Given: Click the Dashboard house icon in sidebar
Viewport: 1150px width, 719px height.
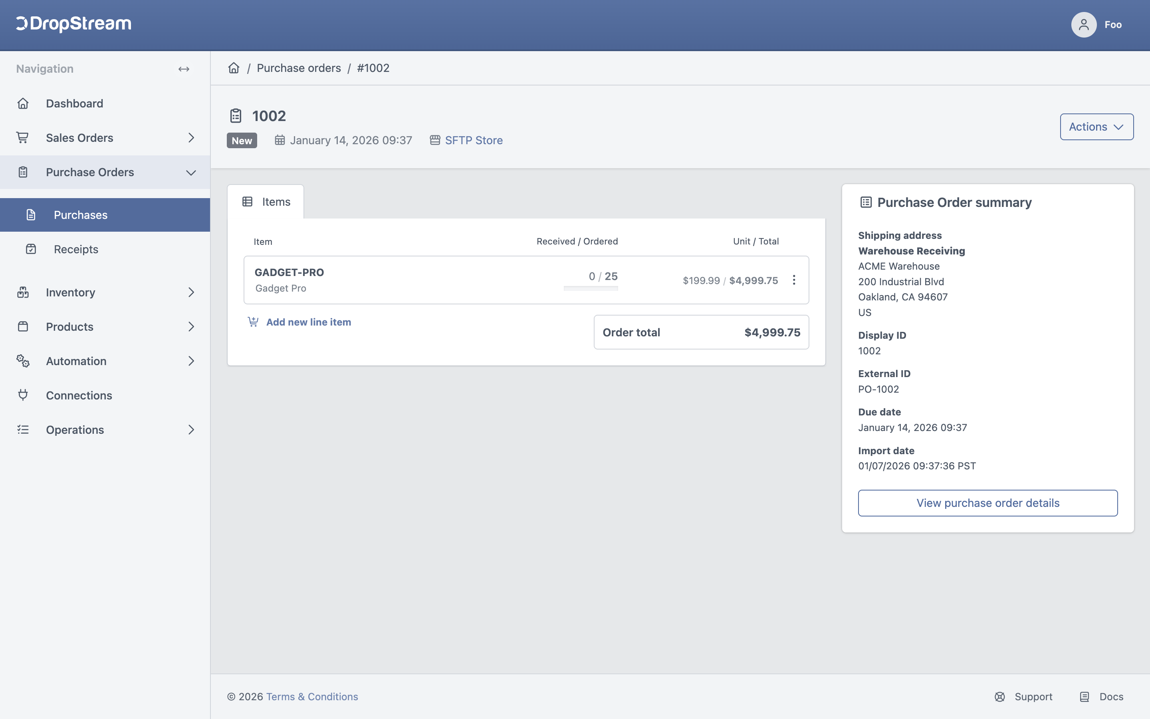Looking at the screenshot, I should [23, 103].
